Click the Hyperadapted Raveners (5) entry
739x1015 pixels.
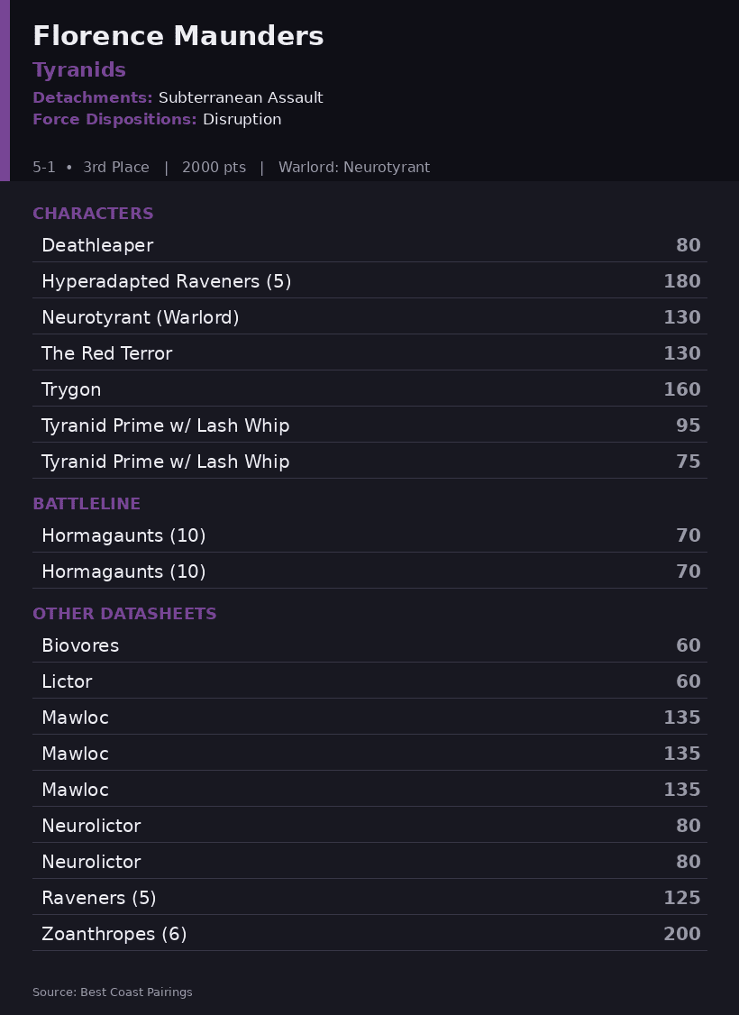(x=369, y=281)
